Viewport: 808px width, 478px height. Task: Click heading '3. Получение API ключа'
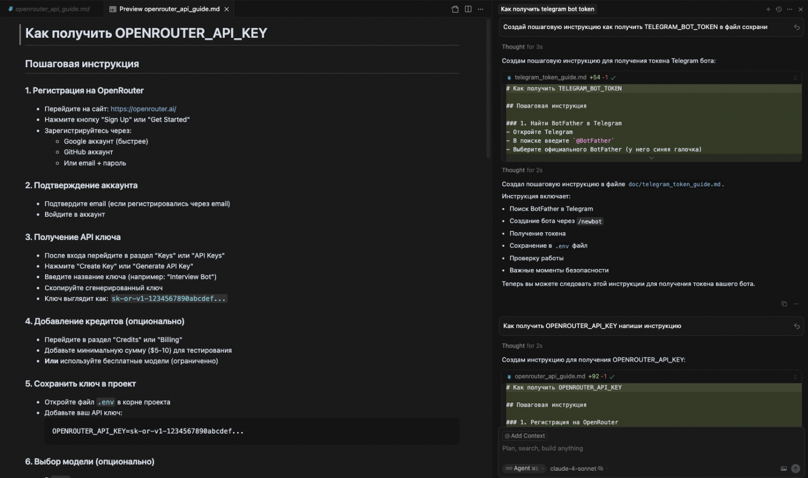pos(73,237)
